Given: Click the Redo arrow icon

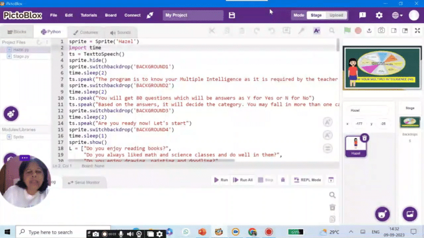Looking at the screenshot, I should pos(257,31).
